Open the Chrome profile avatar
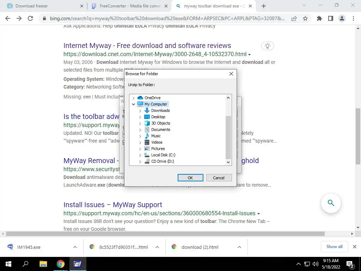Viewport: 361px width, 271px height. click(x=342, y=18)
